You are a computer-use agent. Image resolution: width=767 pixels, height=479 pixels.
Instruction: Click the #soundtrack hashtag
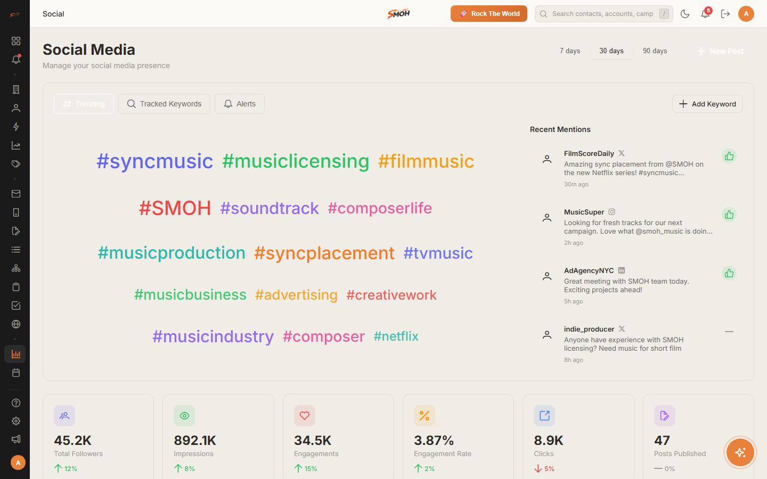click(x=270, y=208)
